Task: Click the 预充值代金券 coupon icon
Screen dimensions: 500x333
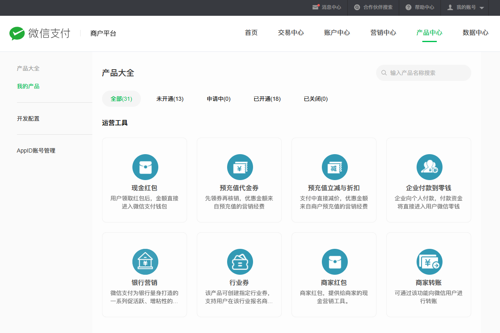Action: 240,167
